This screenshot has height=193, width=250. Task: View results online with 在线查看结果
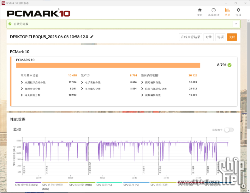tap(191, 37)
